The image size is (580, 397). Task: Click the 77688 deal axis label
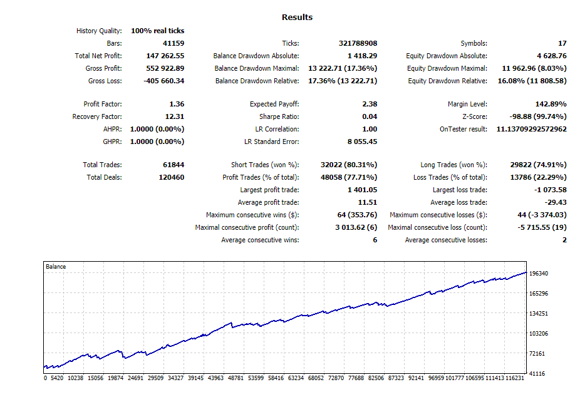pyautogui.click(x=356, y=378)
